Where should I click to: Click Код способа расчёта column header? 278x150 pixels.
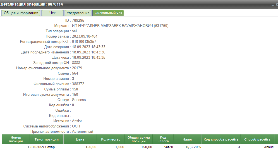[221, 139]
